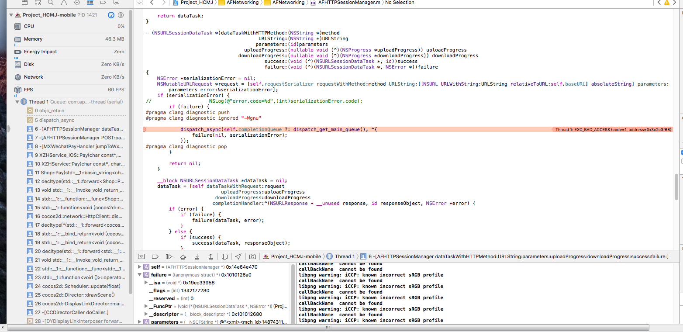
Task: Select the Energy Impact gauge
Action: tap(69, 52)
